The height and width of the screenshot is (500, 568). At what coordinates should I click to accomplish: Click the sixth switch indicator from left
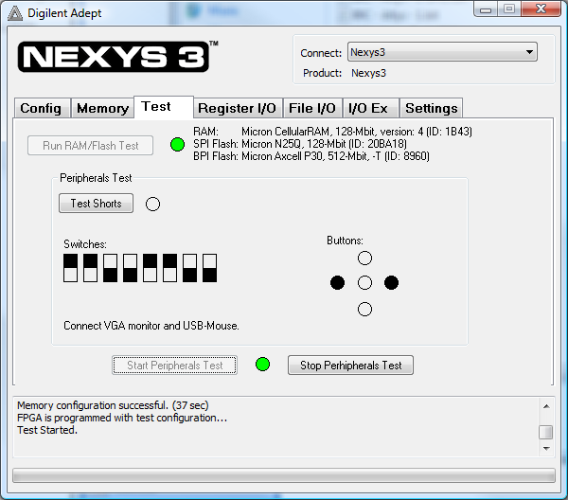[169, 268]
